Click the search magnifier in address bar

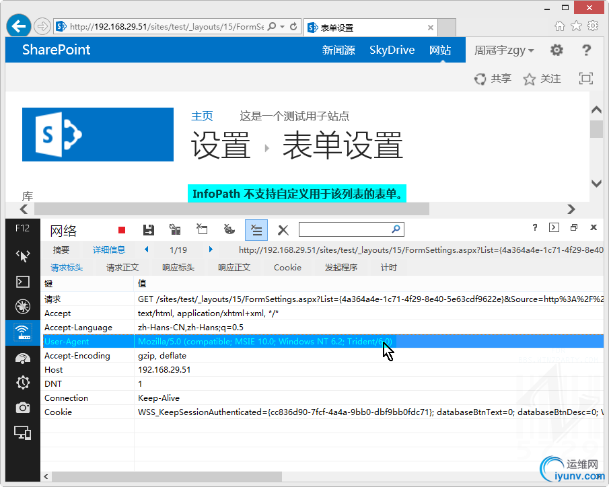pos(272,26)
